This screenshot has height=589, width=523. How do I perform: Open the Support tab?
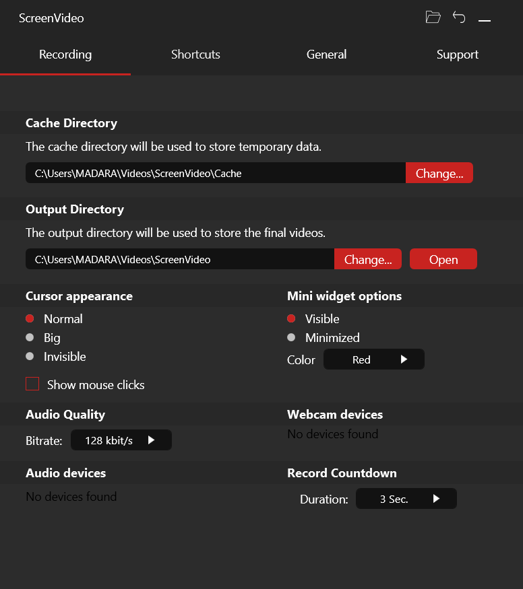point(457,55)
